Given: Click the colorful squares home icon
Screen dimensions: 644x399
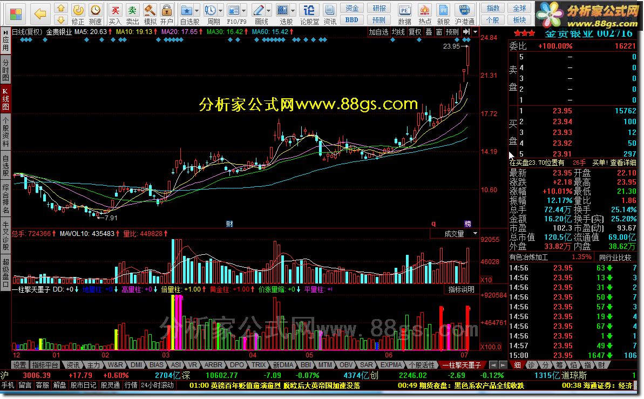Looking at the screenshot, I should click(16, 15).
